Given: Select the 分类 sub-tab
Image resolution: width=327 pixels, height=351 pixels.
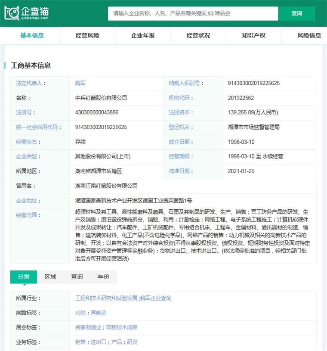Looking at the screenshot, I should 24,277.
